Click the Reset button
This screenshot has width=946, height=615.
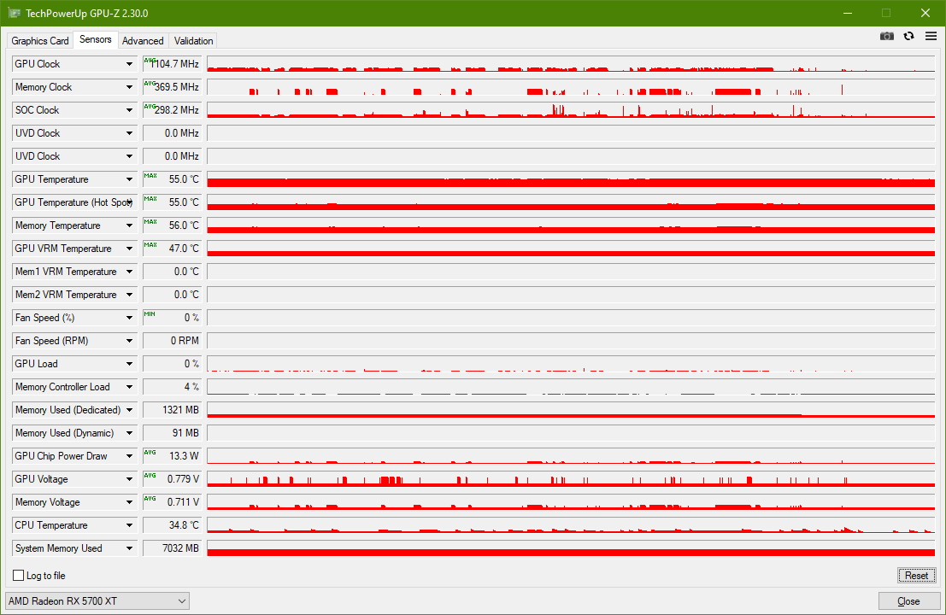click(x=916, y=575)
